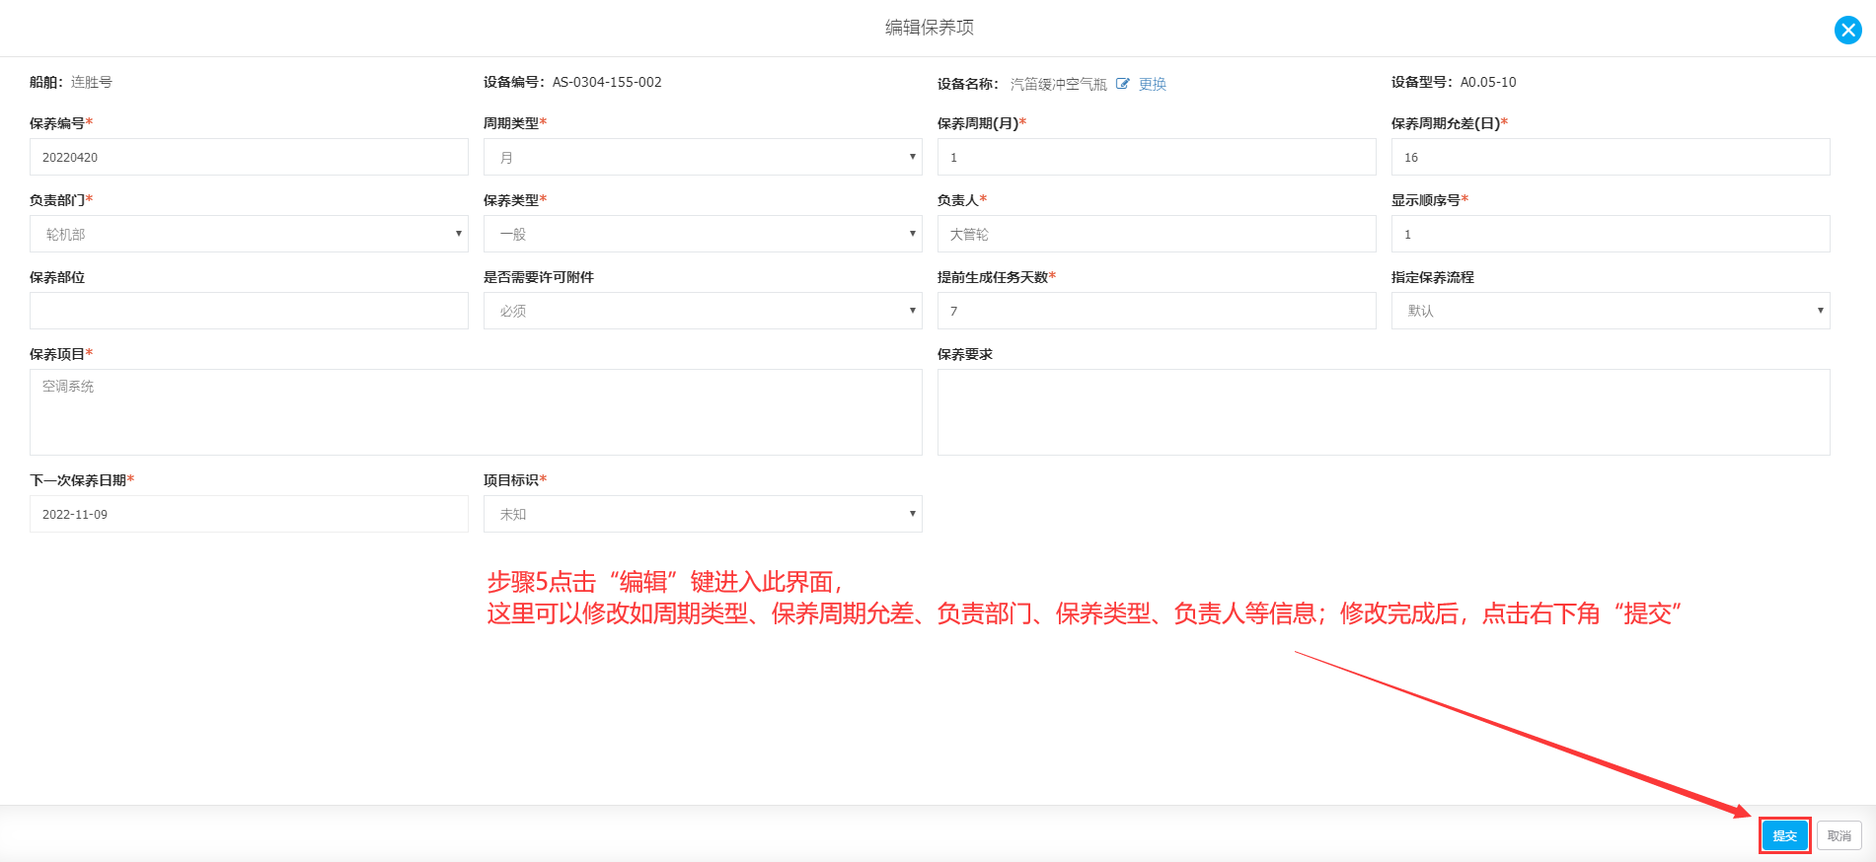The height and width of the screenshot is (862, 1876).
Task: Open the 是否需要许可附件 dropdown
Action: point(703,311)
